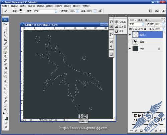This screenshot has width=167, height=135.
Task: Click the swap foreground/background colors icon
Action: tap(7, 113)
